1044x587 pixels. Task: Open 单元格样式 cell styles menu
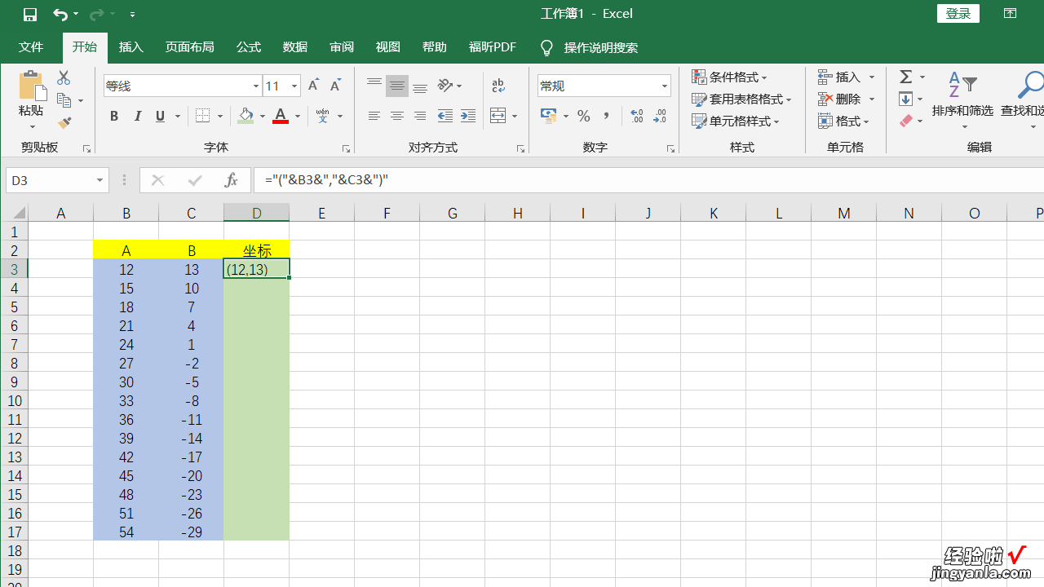coord(736,121)
